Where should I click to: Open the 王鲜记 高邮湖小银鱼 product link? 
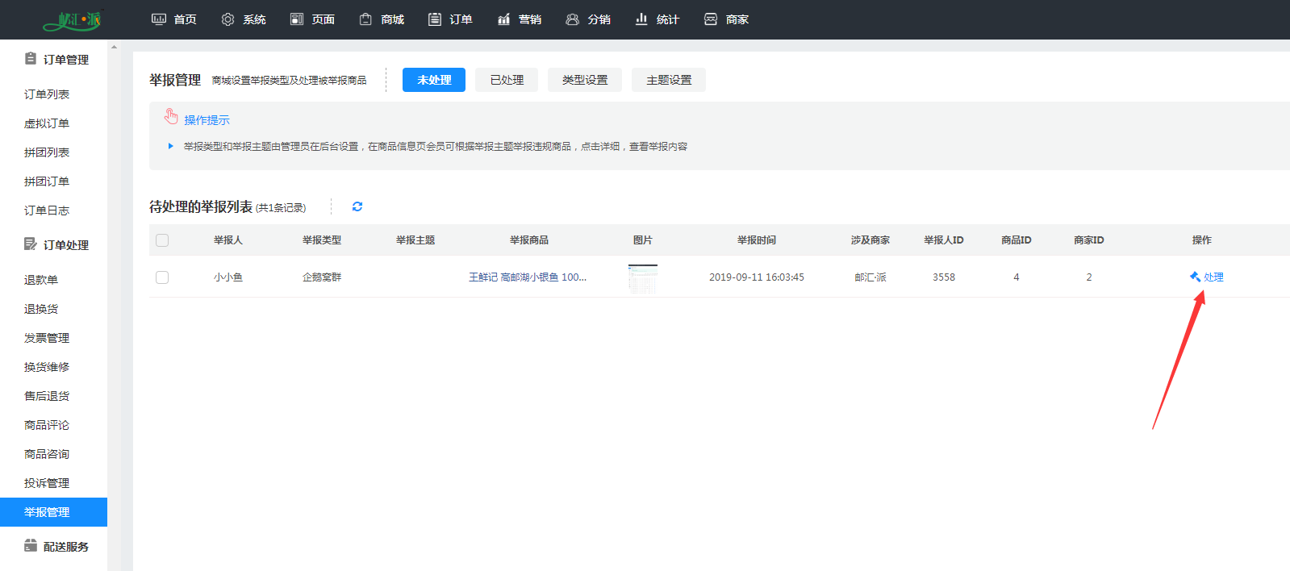[528, 277]
